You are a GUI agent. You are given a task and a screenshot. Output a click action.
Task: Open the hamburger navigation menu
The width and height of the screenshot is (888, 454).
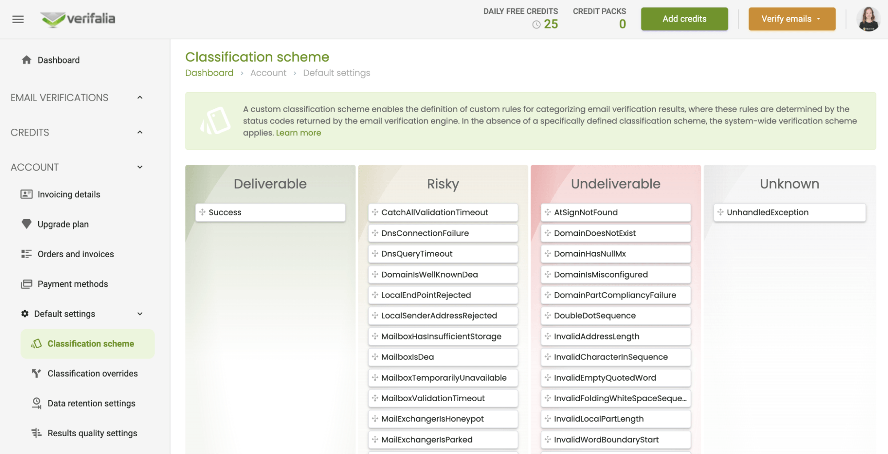point(18,19)
